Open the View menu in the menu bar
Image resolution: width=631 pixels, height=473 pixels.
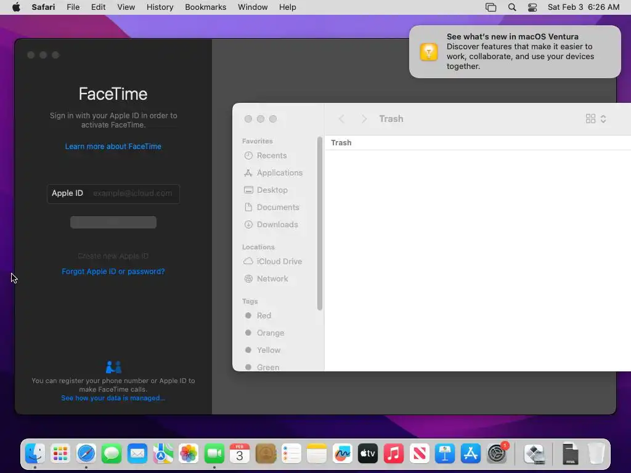pyautogui.click(x=126, y=7)
